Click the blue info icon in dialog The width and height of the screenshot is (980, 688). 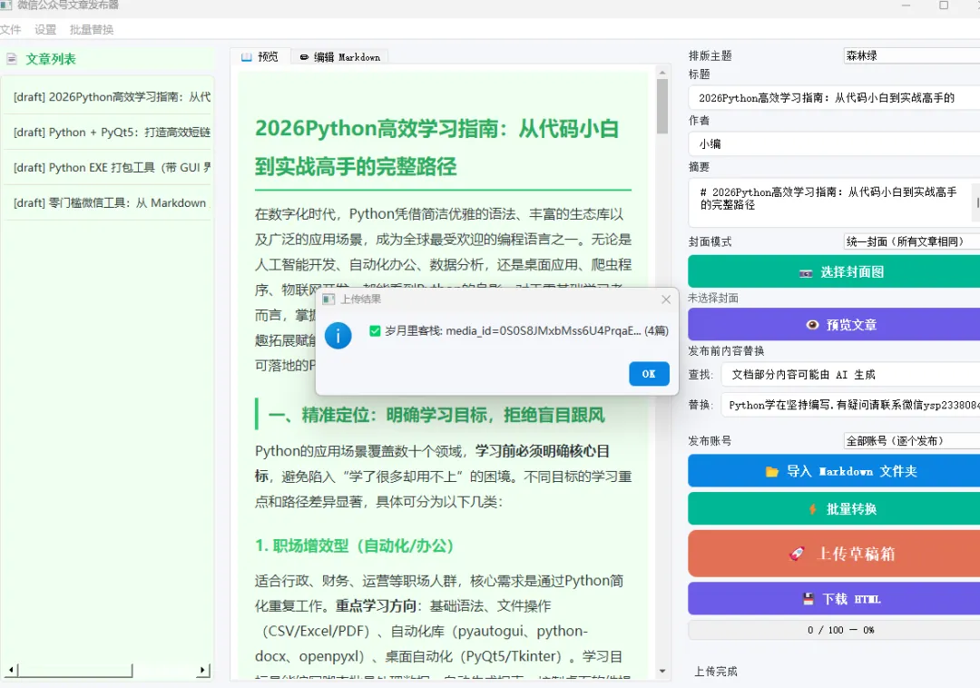point(338,336)
